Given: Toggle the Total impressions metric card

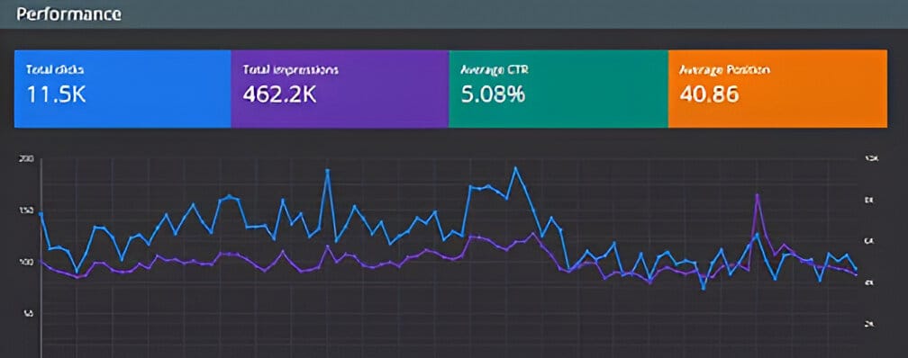Looking at the screenshot, I should (340, 88).
